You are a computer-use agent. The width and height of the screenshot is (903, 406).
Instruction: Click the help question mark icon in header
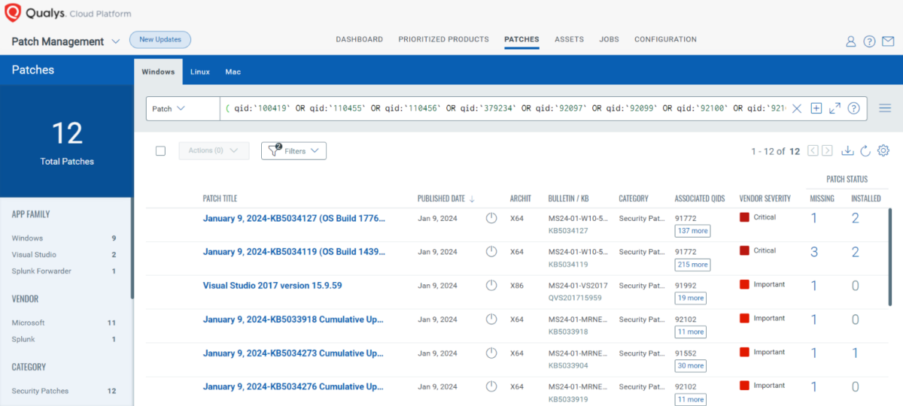pos(869,41)
